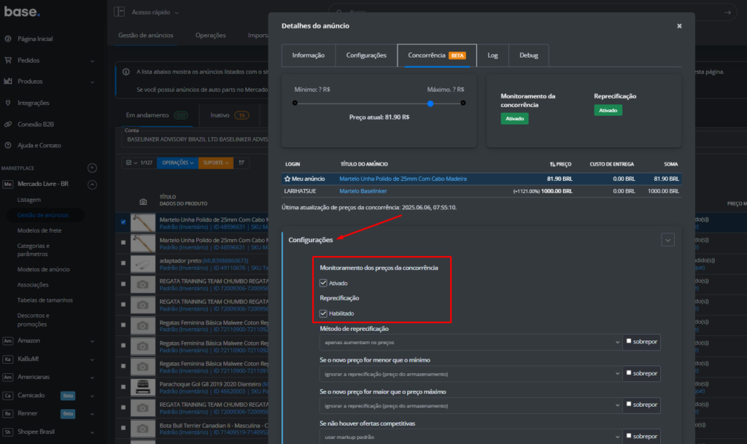
Task: Open the Acesso rápido dropdown
Action: pos(155,12)
